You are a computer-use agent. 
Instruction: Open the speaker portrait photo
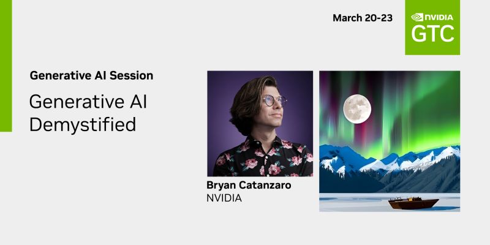260,124
